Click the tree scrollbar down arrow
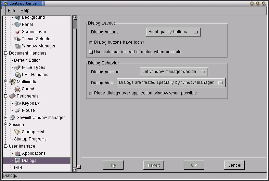 75,169
